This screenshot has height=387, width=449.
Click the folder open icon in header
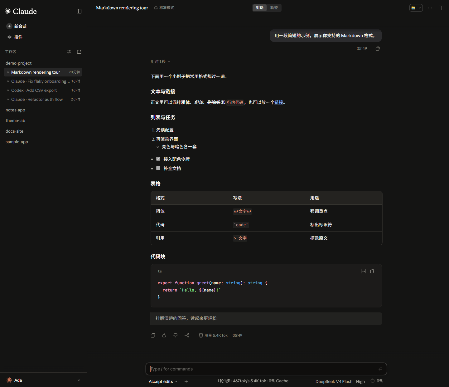pyautogui.click(x=413, y=8)
